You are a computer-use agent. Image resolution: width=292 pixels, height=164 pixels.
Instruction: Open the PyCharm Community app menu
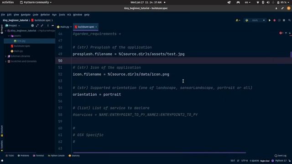tap(36, 2)
